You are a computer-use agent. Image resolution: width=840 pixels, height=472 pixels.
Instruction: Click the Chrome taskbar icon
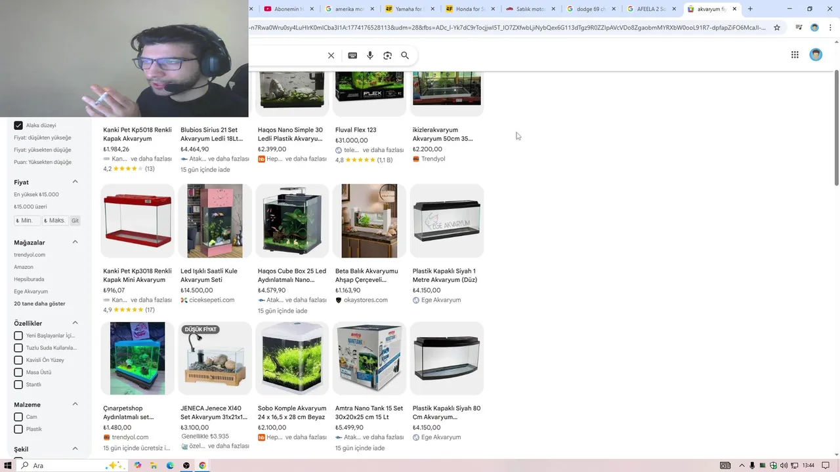point(203,465)
